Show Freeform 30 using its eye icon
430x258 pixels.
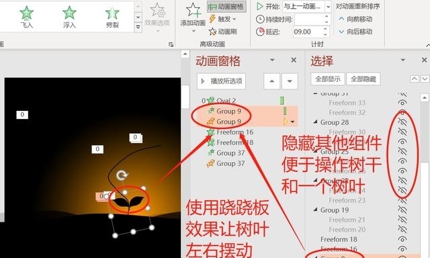pyautogui.click(x=402, y=132)
